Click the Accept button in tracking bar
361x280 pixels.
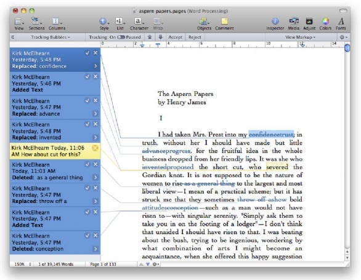(x=175, y=38)
